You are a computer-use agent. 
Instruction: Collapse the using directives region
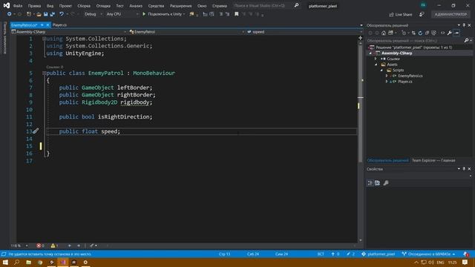[x=45, y=39]
